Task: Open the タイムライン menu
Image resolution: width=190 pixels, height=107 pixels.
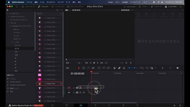Action: (51, 2)
